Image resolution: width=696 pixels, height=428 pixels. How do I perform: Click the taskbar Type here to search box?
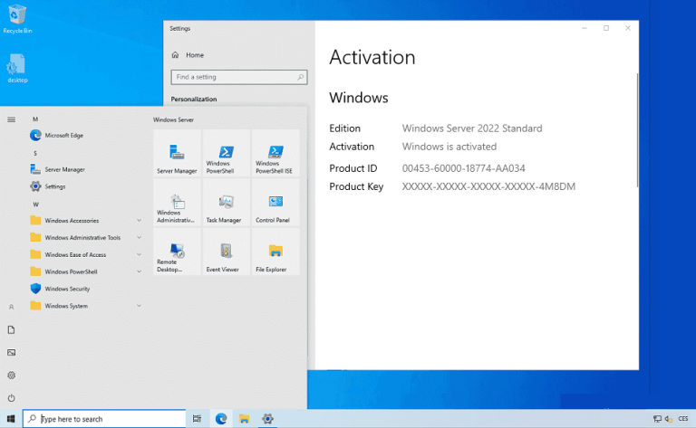(104, 419)
